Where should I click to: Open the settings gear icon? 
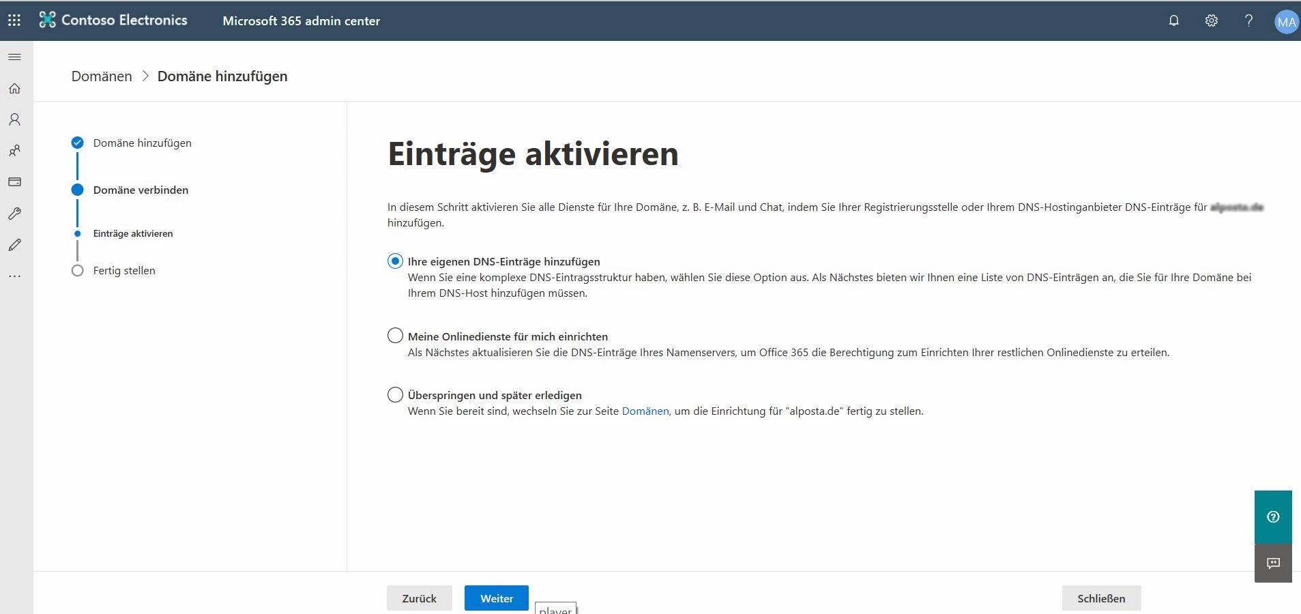click(1211, 20)
